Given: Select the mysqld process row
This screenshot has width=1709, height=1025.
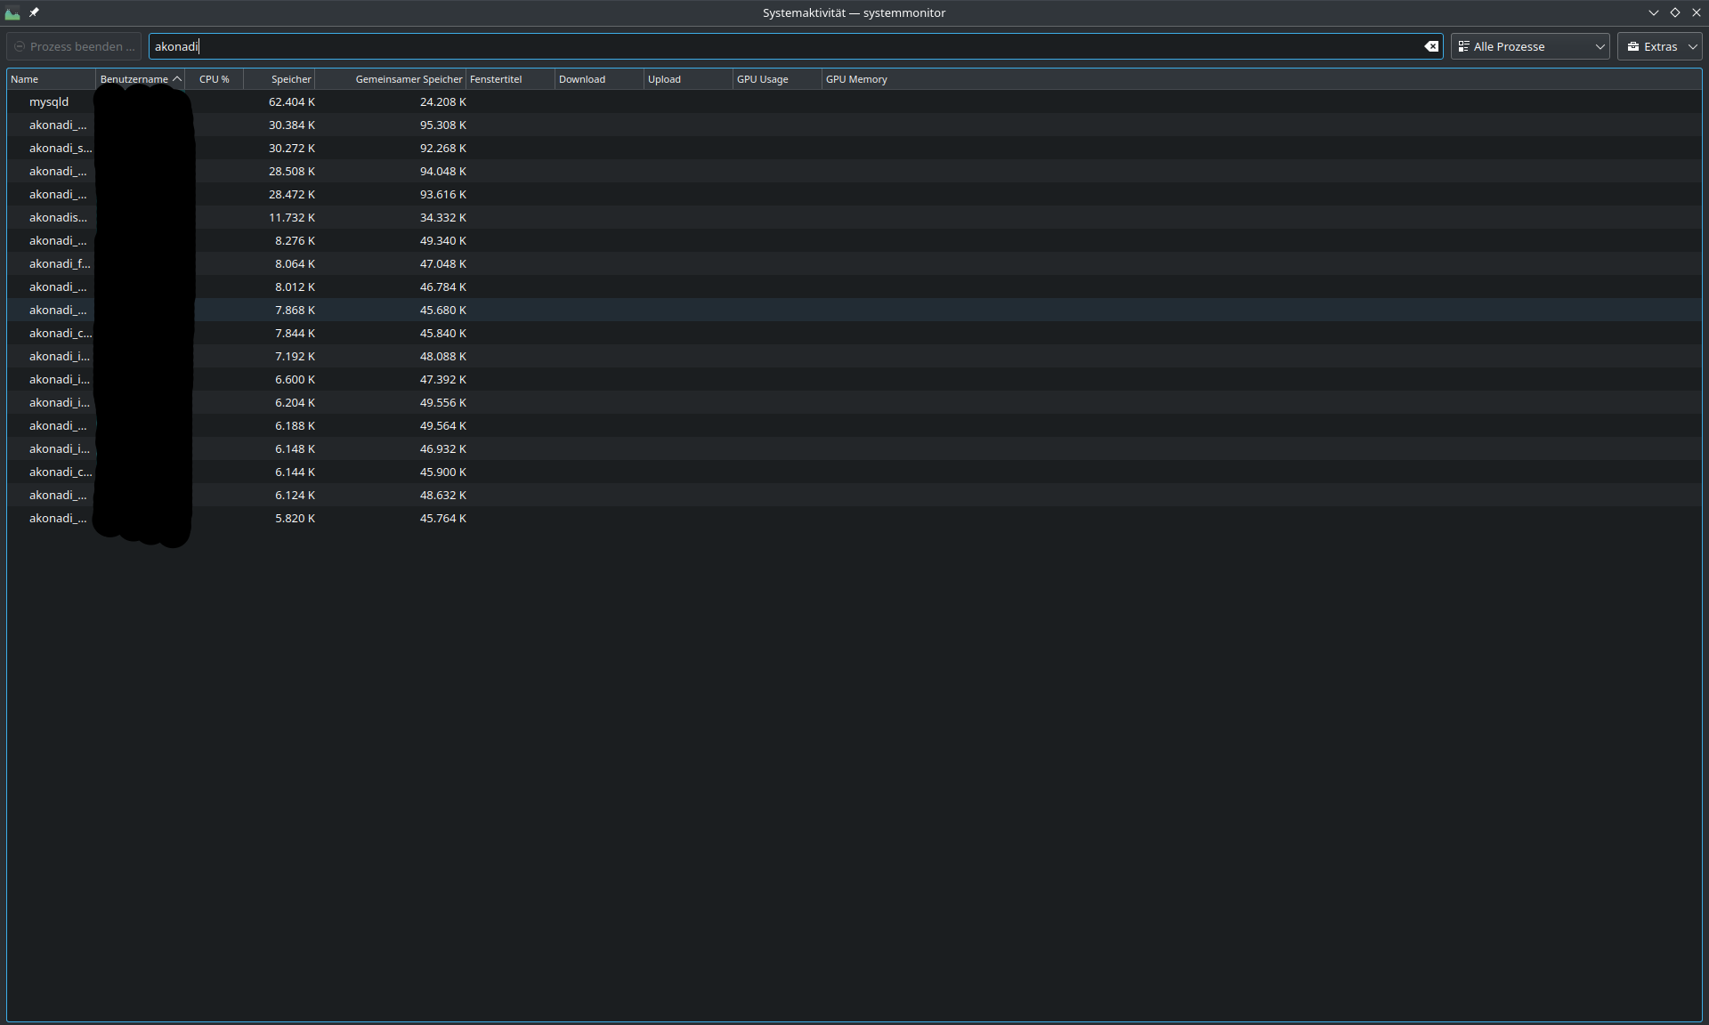Looking at the screenshot, I should pyautogui.click(x=49, y=102).
